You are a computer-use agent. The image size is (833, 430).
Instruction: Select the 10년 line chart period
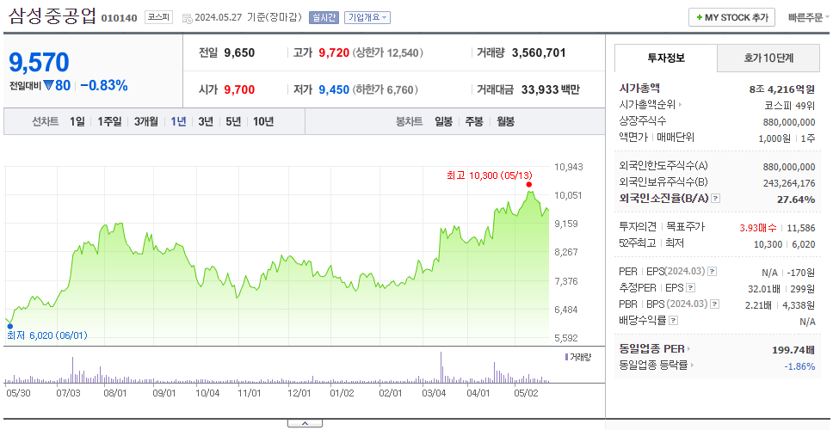click(x=263, y=121)
